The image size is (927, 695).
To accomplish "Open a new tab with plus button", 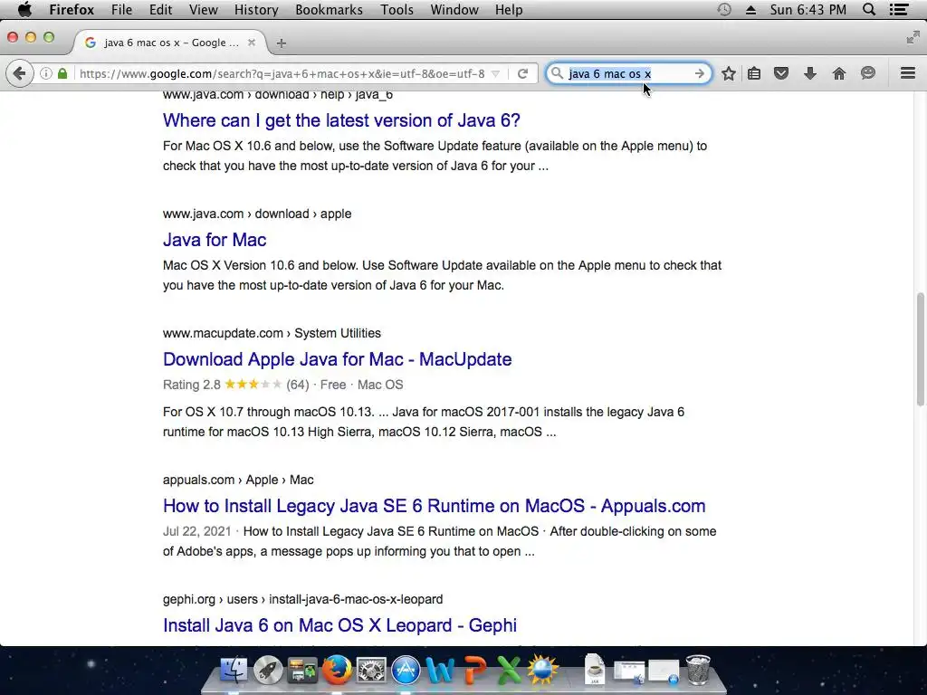I will tap(282, 43).
